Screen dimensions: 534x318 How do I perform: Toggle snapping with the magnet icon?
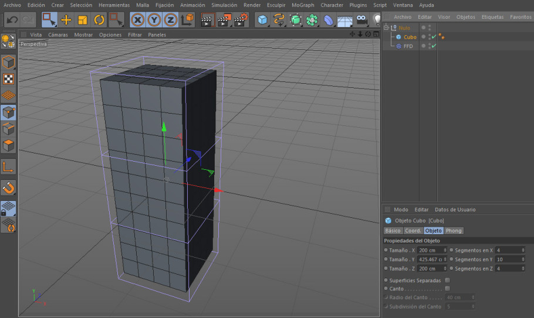point(8,187)
